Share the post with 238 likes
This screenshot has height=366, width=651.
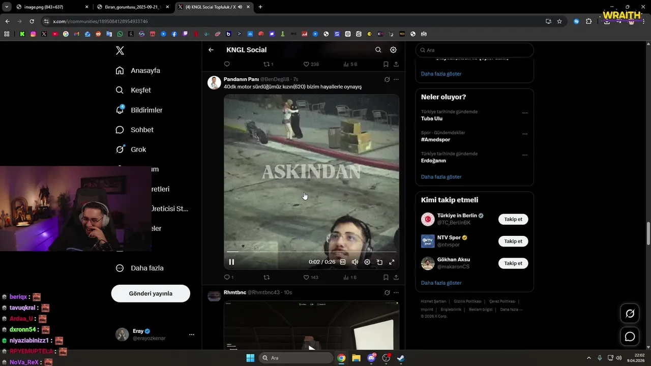coord(396,64)
